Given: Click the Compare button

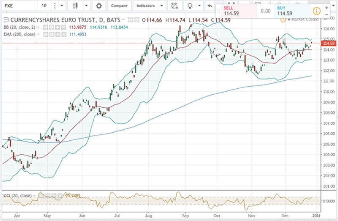Looking at the screenshot, I should pos(118,6).
